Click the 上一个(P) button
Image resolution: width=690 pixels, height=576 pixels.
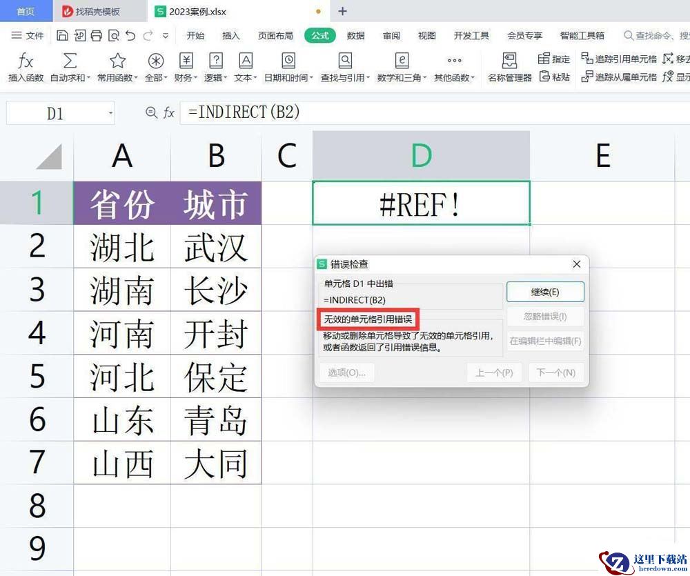point(494,373)
